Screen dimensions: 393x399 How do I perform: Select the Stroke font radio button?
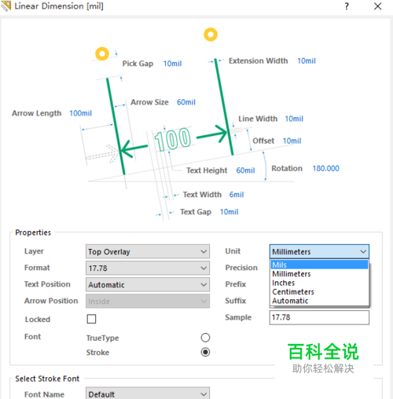[205, 352]
